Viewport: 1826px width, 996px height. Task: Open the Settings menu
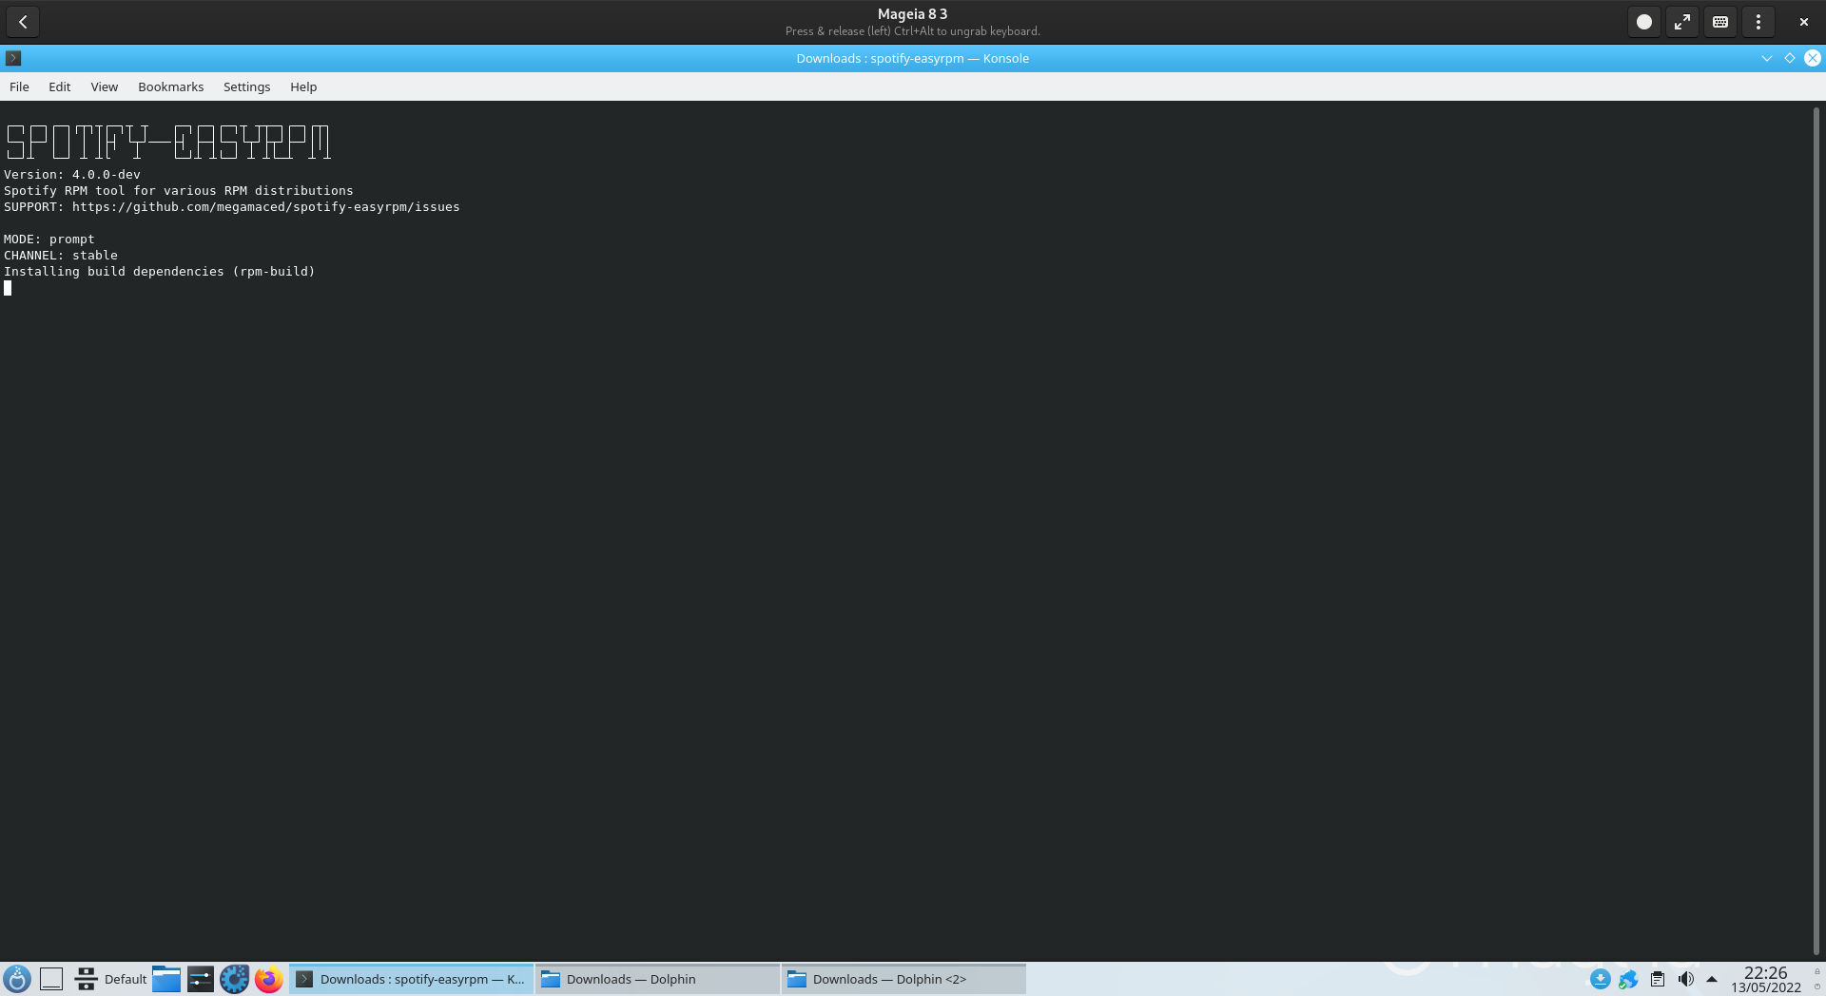[x=246, y=86]
